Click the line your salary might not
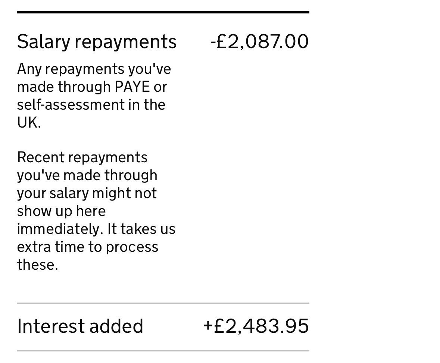Image resolution: width=440 pixels, height=363 pixels. [87, 193]
